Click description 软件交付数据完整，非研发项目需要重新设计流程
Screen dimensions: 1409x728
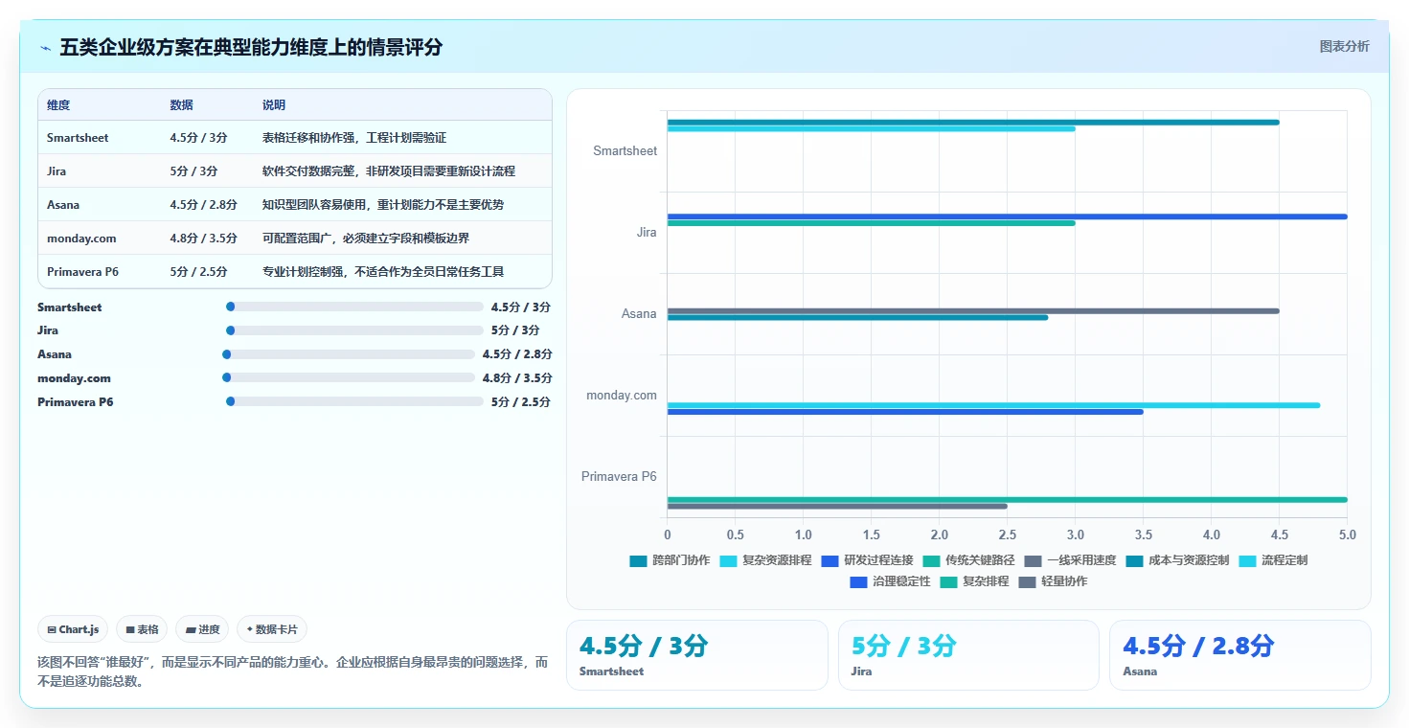click(x=389, y=171)
